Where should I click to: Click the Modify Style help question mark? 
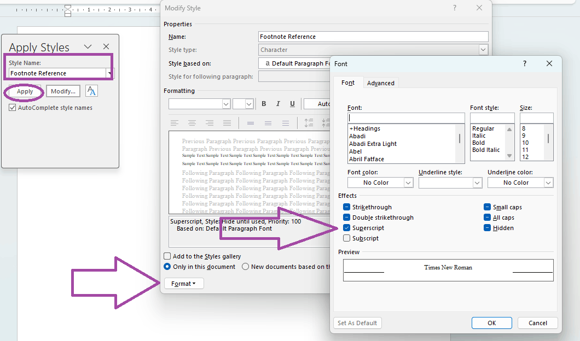(x=455, y=8)
